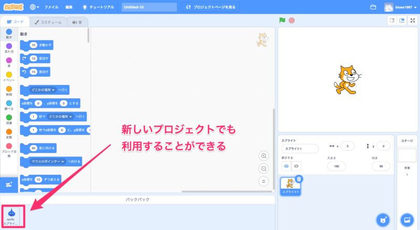Delete sprite using the trash icon

click(299, 179)
